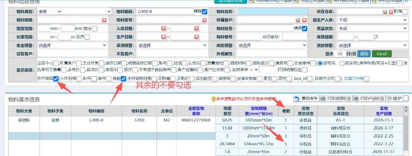Click the 分切卷号 input field

tap(295, 37)
